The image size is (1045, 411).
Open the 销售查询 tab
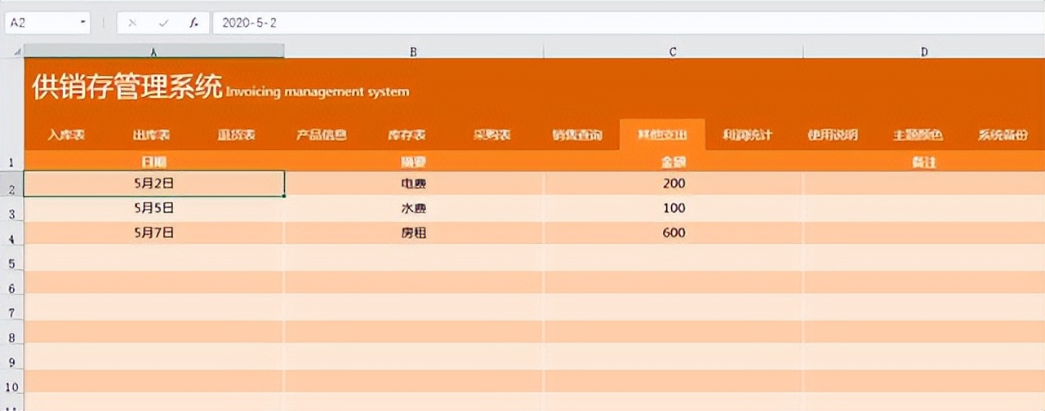[x=576, y=135]
